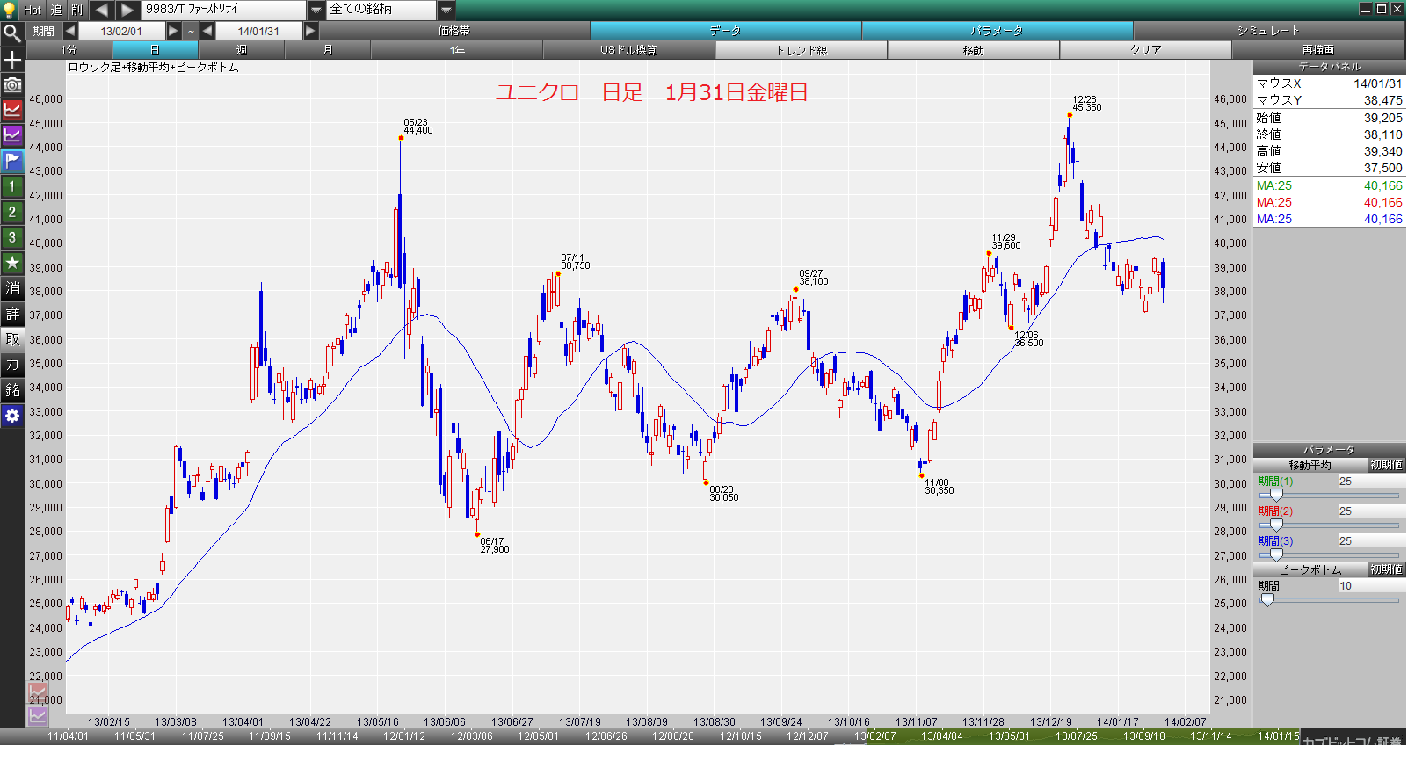Step start date 13/02/01 backward
Screen dimensions: 1415x761
coord(69,31)
